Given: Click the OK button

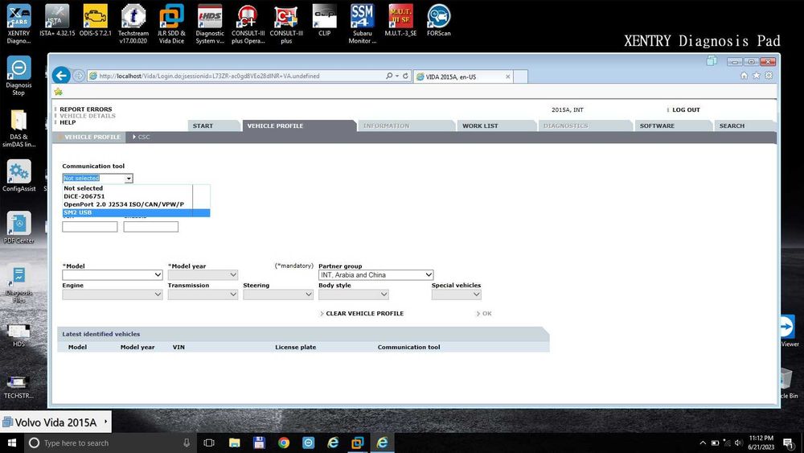Looking at the screenshot, I should 486,314.
